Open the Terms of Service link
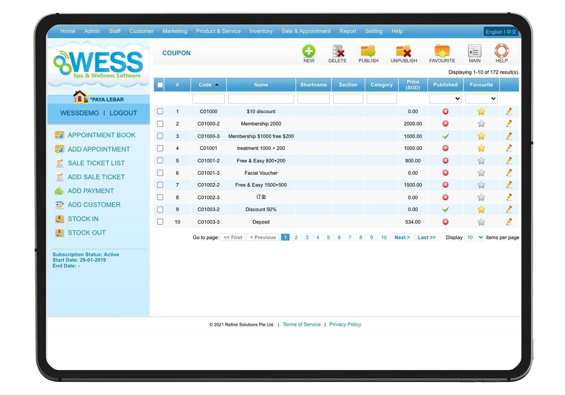The height and width of the screenshot is (395, 565). coord(301,324)
